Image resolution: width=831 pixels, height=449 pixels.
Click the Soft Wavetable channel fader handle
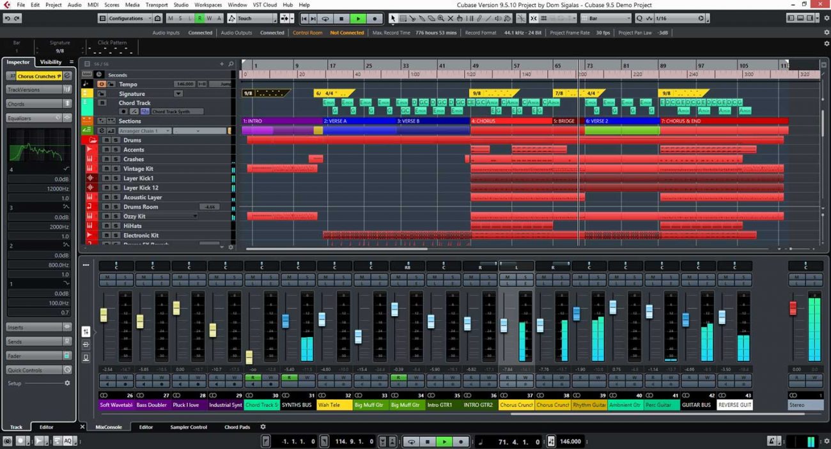(104, 315)
